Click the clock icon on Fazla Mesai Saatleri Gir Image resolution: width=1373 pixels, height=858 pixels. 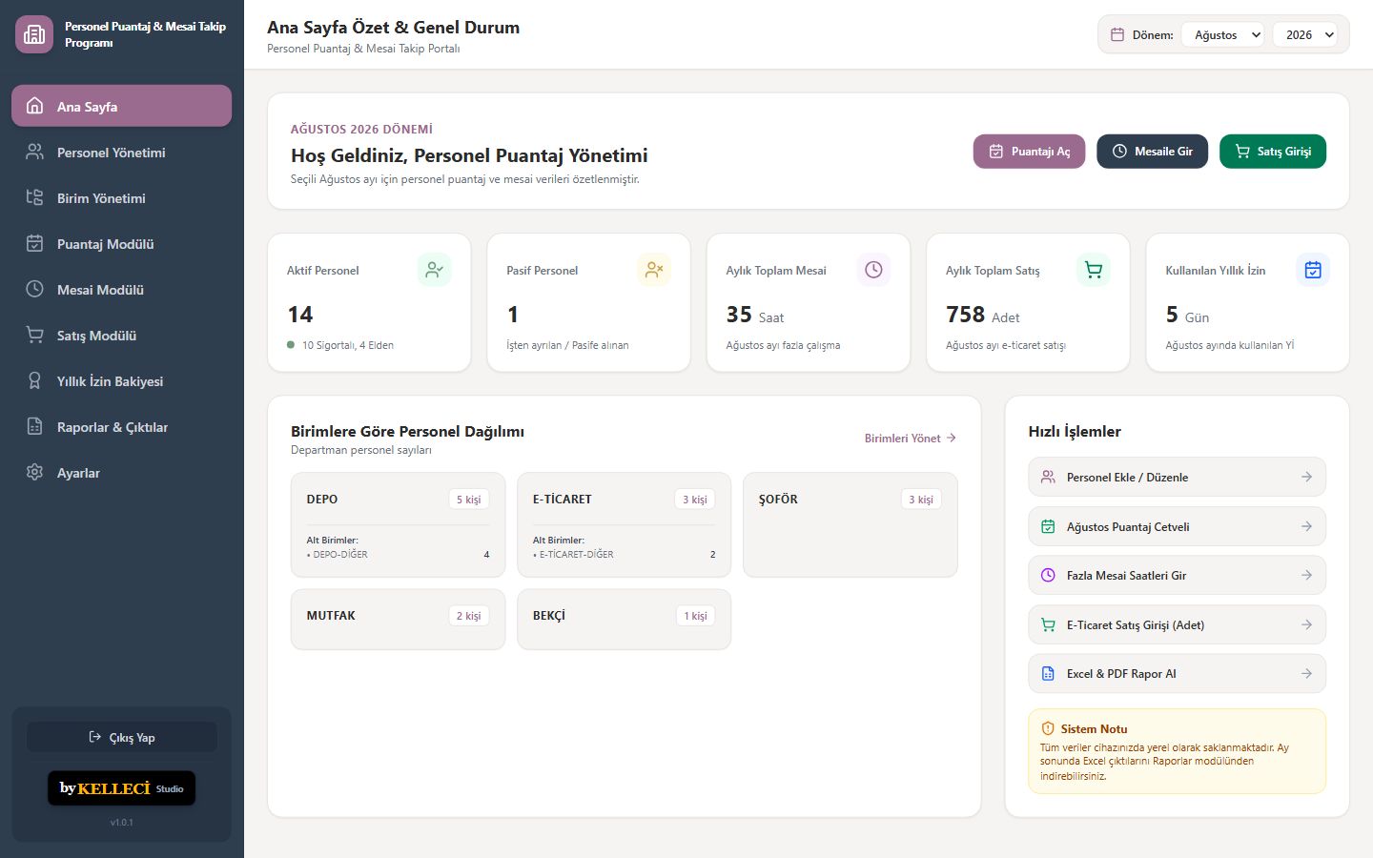1048,575
